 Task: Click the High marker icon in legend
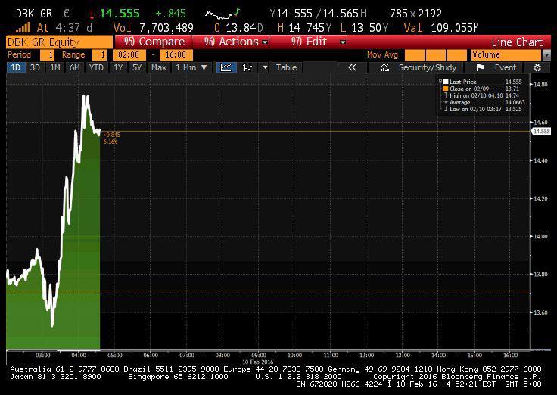[x=446, y=95]
